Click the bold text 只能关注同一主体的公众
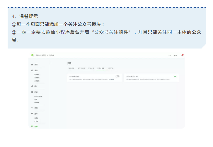Screen dimensions: 213x147 pyautogui.click(x=174, y=32)
